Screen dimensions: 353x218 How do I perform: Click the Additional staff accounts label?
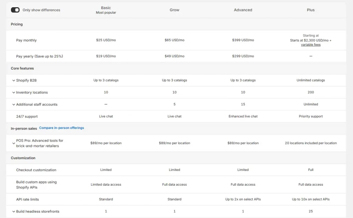coord(37,105)
